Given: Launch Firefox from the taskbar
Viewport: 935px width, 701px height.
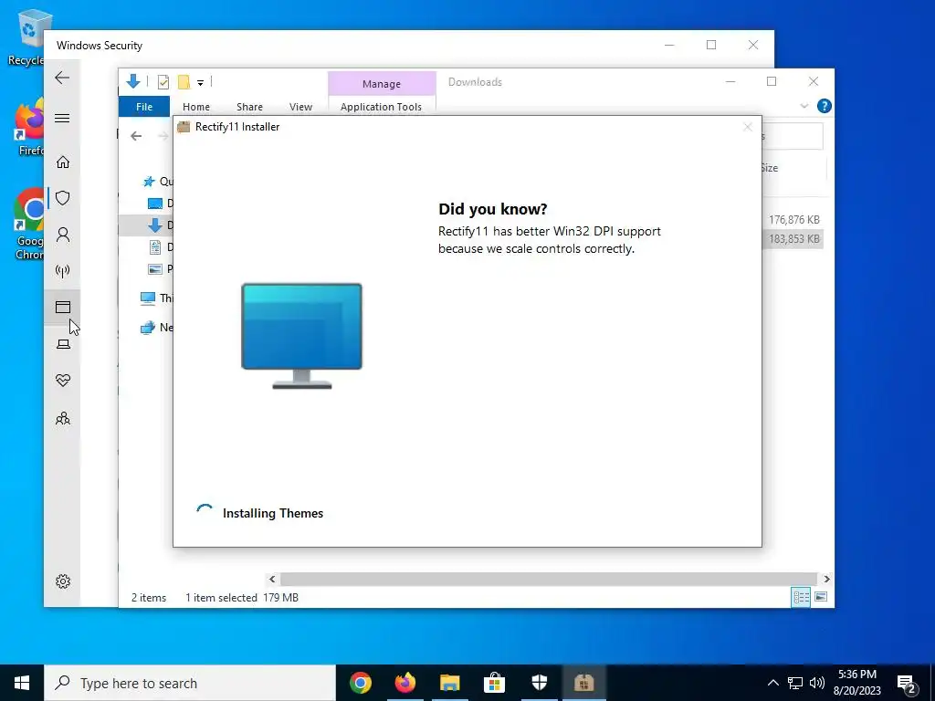Looking at the screenshot, I should click(x=404, y=683).
